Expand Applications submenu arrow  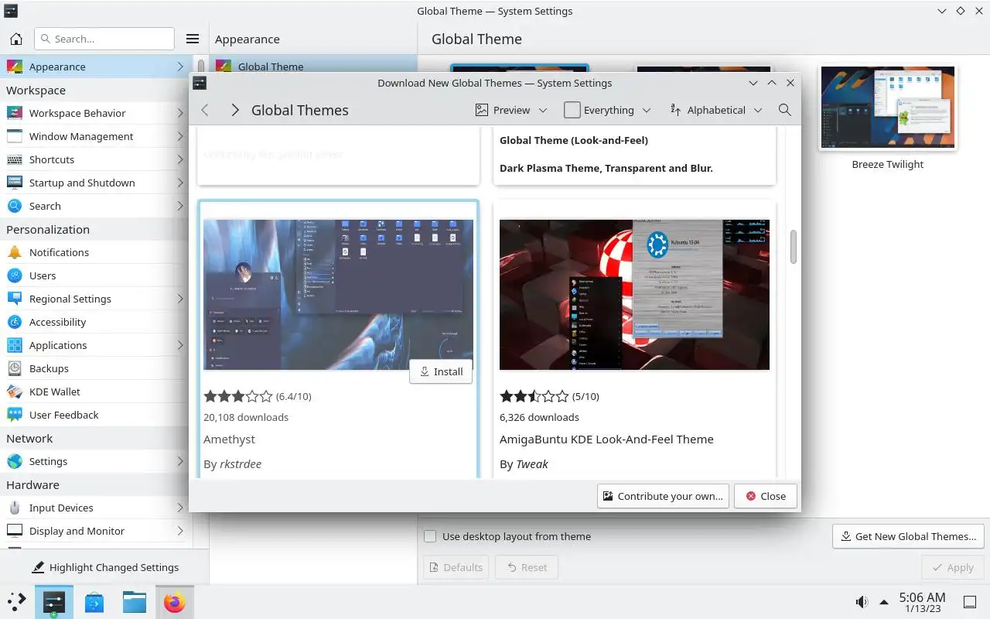(180, 345)
